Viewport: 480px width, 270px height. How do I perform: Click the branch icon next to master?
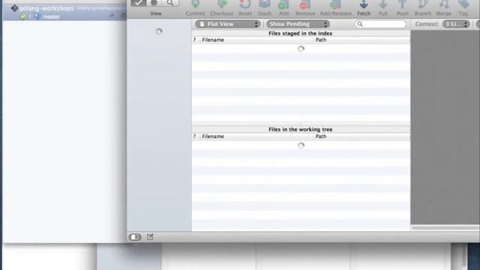click(x=37, y=16)
